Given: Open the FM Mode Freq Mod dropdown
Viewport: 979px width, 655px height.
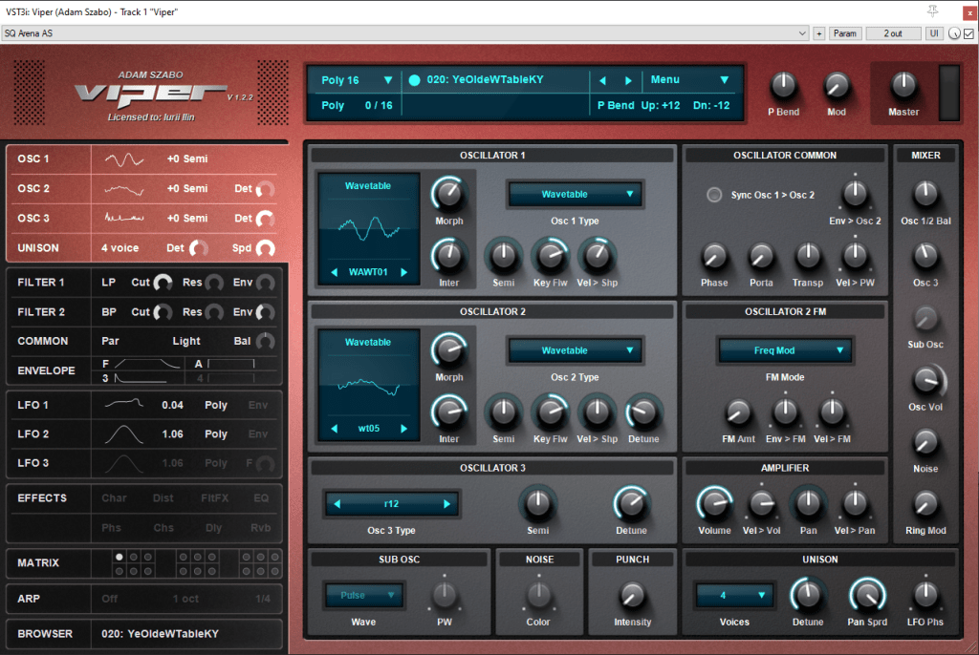Looking at the screenshot, I should point(785,350).
